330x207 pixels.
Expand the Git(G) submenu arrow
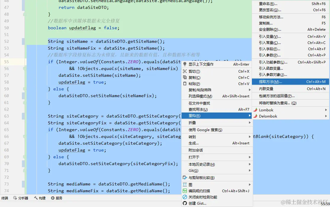(x=250, y=170)
